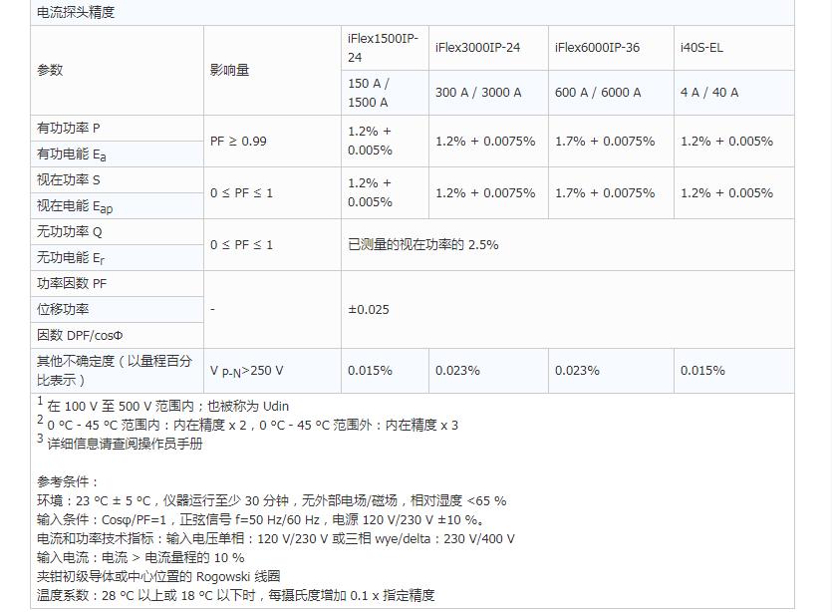Click the i40S-EL column header

coord(701,47)
